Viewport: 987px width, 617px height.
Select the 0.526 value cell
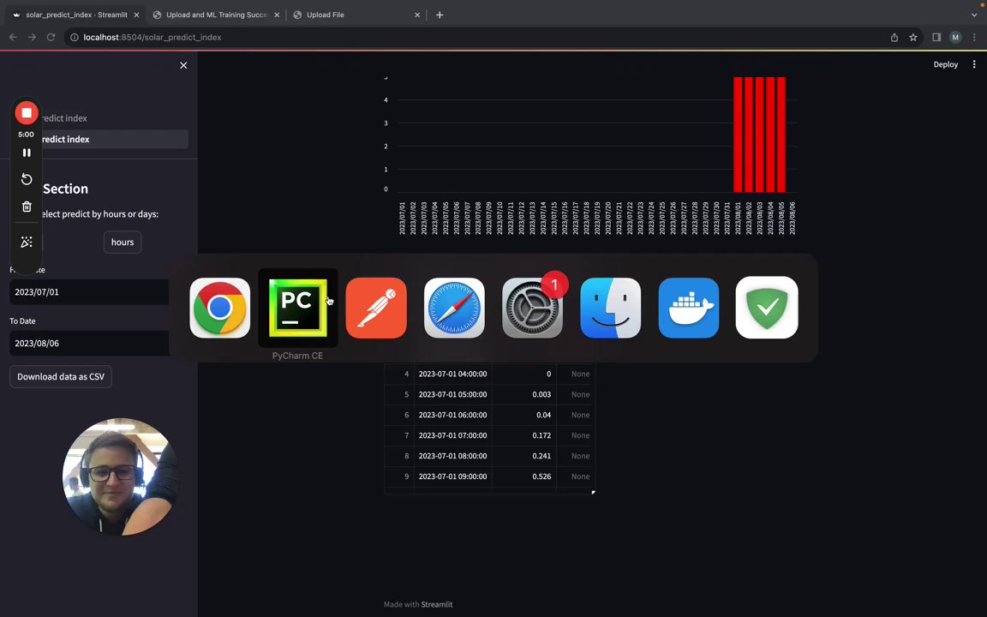(523, 476)
